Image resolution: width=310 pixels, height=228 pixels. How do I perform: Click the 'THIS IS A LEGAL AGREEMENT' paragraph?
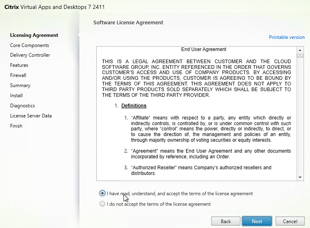197,78
